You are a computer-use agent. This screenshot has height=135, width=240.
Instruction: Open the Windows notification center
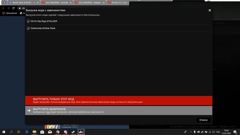click(x=235, y=132)
